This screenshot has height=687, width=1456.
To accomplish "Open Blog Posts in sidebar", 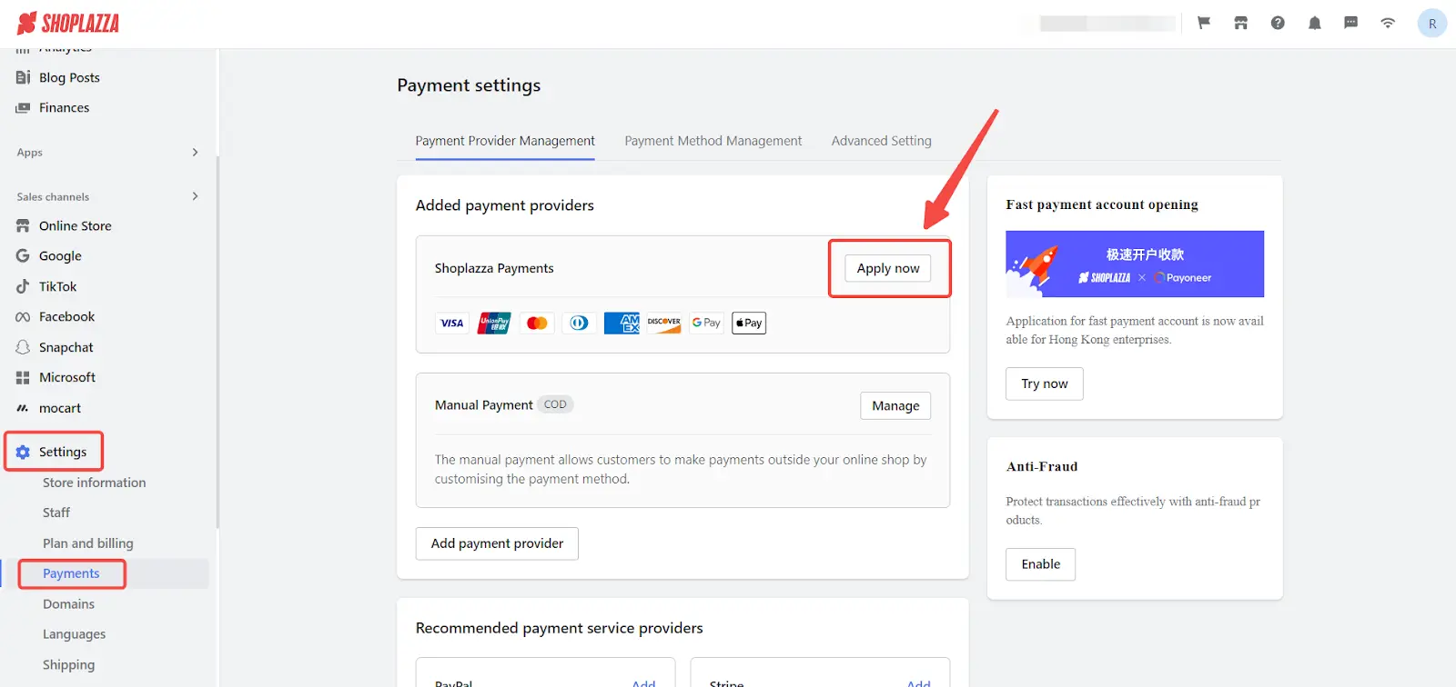I will [x=69, y=77].
